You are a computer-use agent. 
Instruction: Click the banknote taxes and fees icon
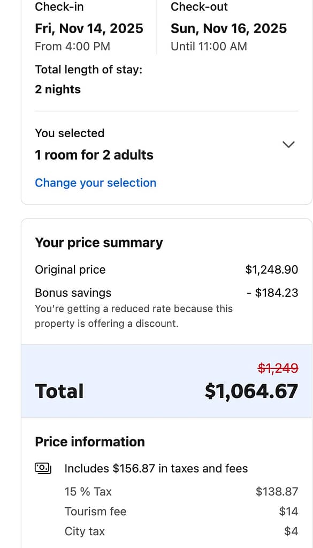tap(43, 468)
